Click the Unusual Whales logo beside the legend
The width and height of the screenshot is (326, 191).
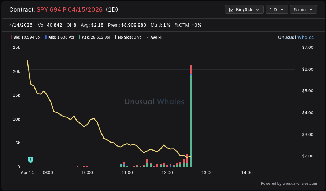[x=296, y=38]
